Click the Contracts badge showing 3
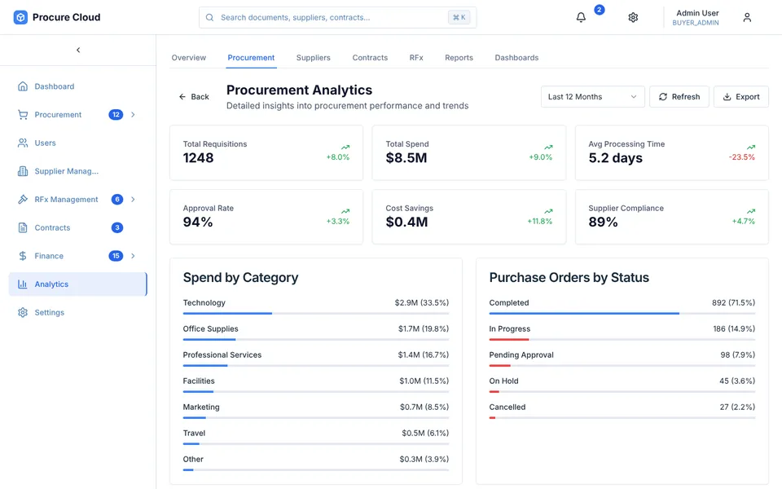Screen dimensions: 782x489 [x=117, y=227]
